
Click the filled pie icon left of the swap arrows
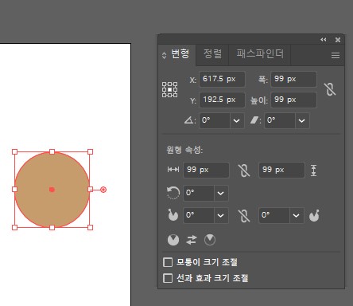tap(173, 240)
